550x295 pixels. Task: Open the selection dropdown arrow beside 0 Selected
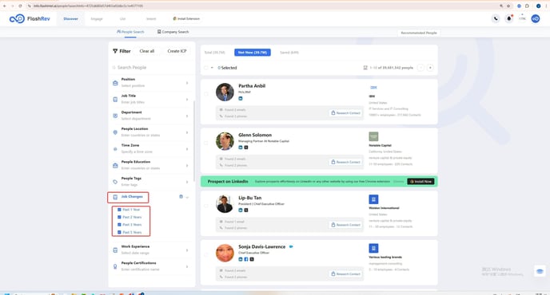tap(212, 68)
